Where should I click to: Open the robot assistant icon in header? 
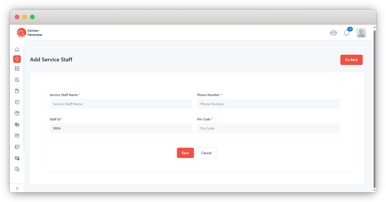pyautogui.click(x=333, y=33)
